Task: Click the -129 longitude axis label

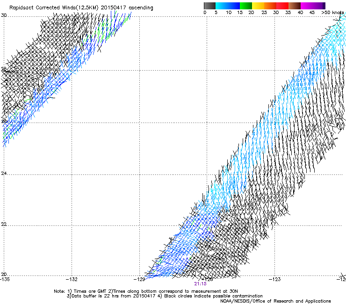Action: (x=139, y=279)
